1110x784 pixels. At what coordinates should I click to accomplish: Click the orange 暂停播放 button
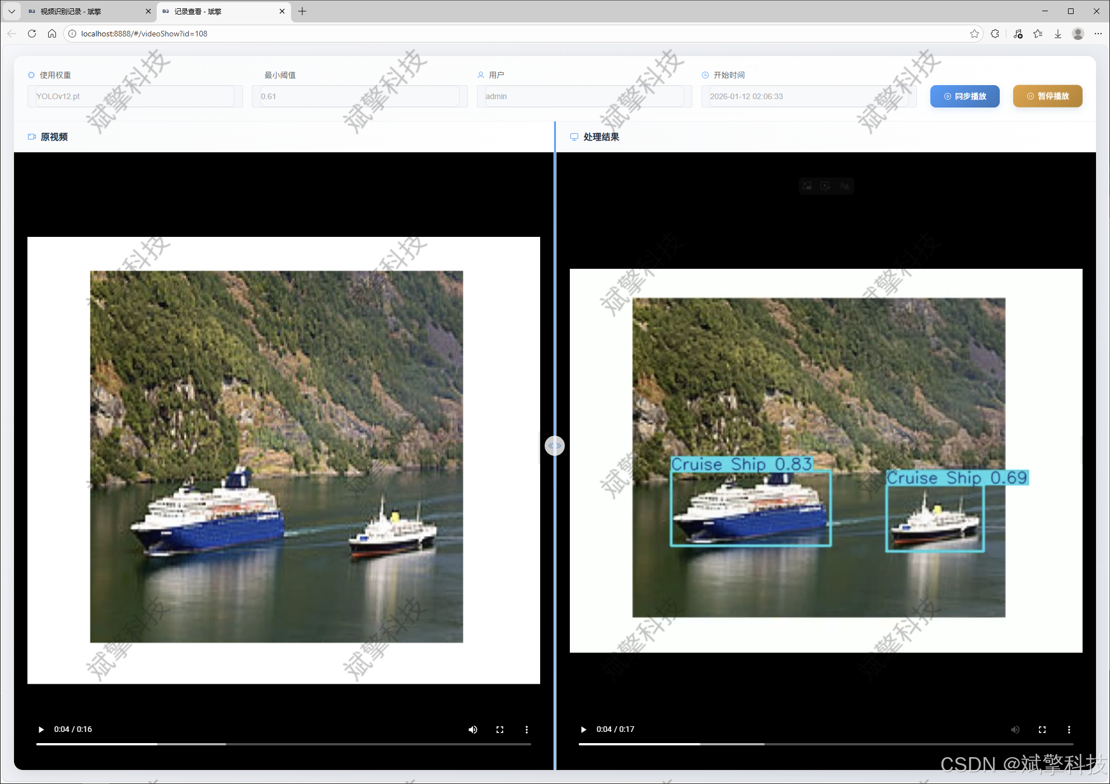1047,96
